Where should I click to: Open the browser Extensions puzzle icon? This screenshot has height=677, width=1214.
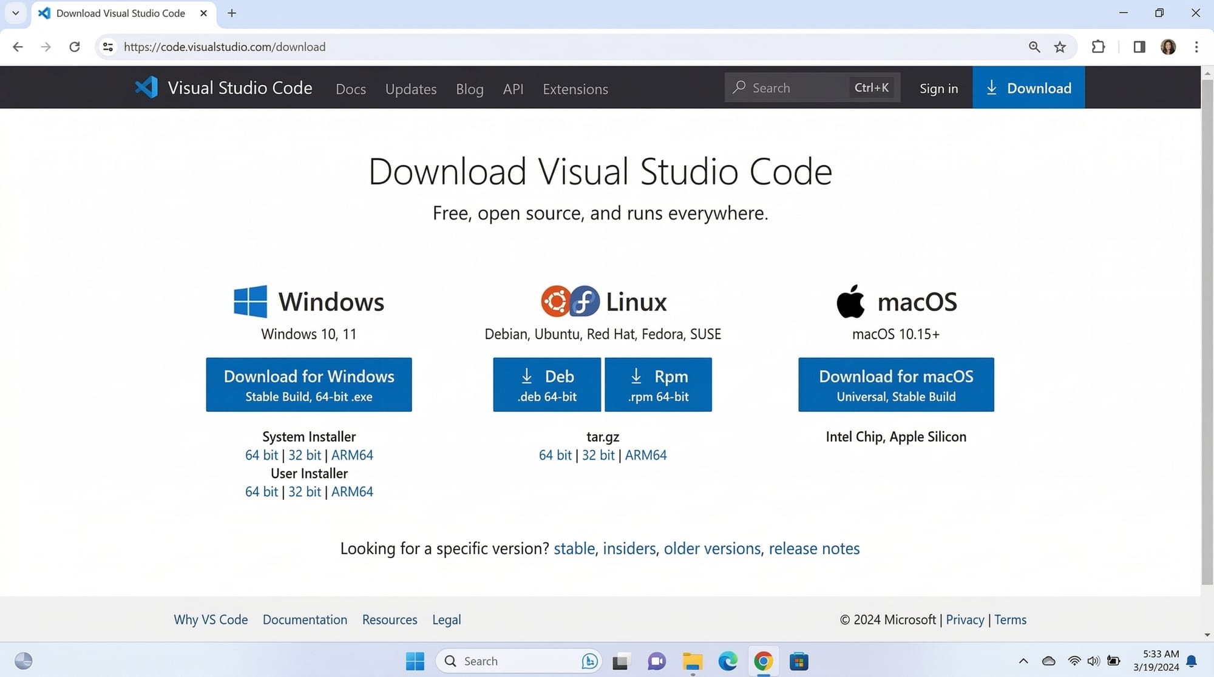coord(1098,47)
